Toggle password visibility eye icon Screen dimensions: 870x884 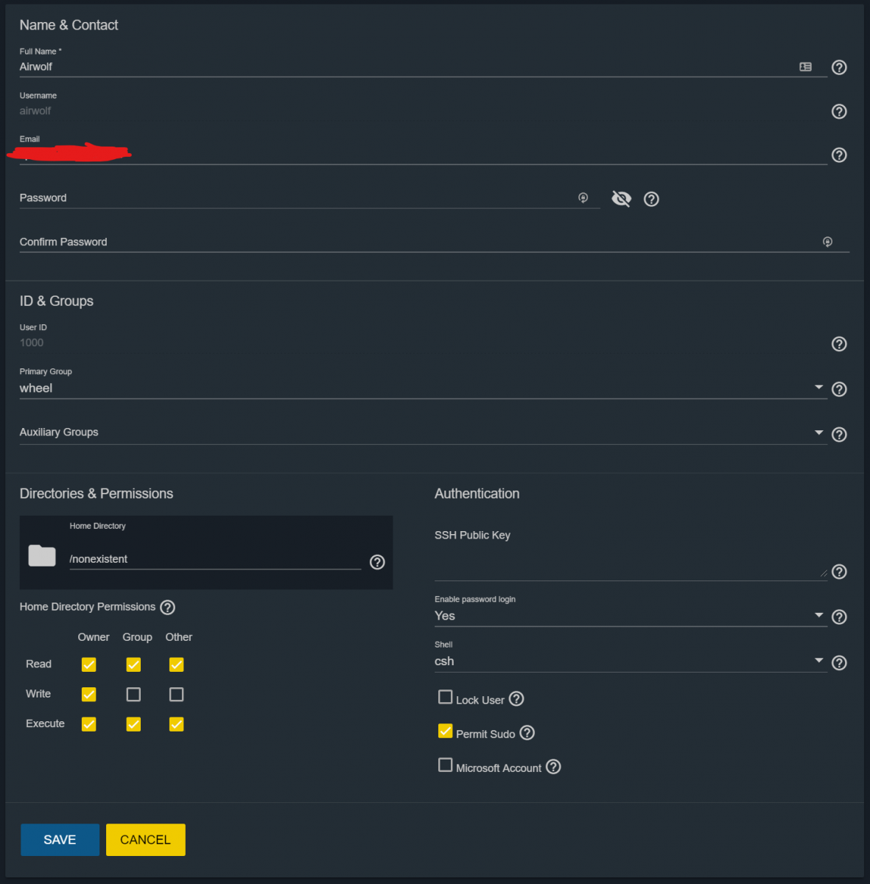click(622, 199)
